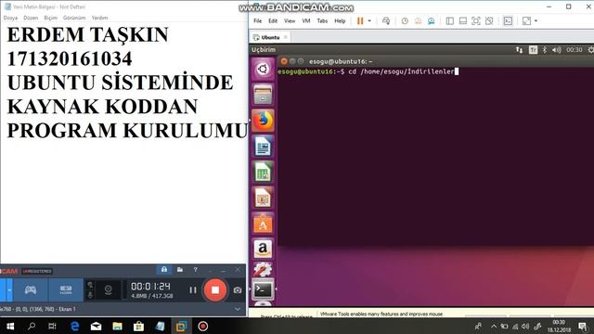Open the VMware Help menu
This screenshot has width=594, height=334.
point(340,20)
